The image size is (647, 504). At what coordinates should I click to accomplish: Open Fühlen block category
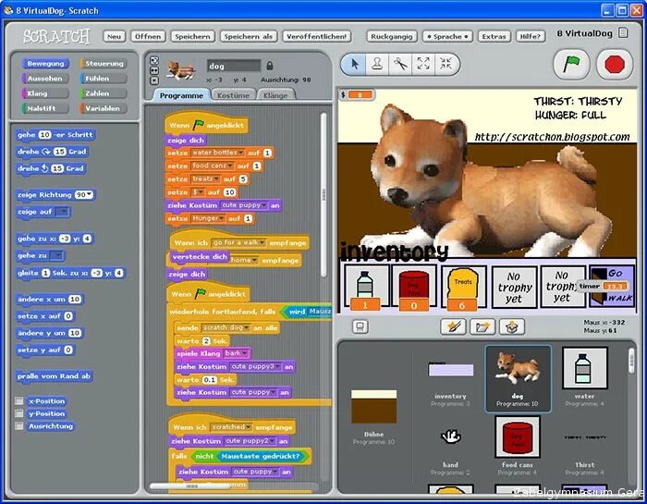(104, 79)
